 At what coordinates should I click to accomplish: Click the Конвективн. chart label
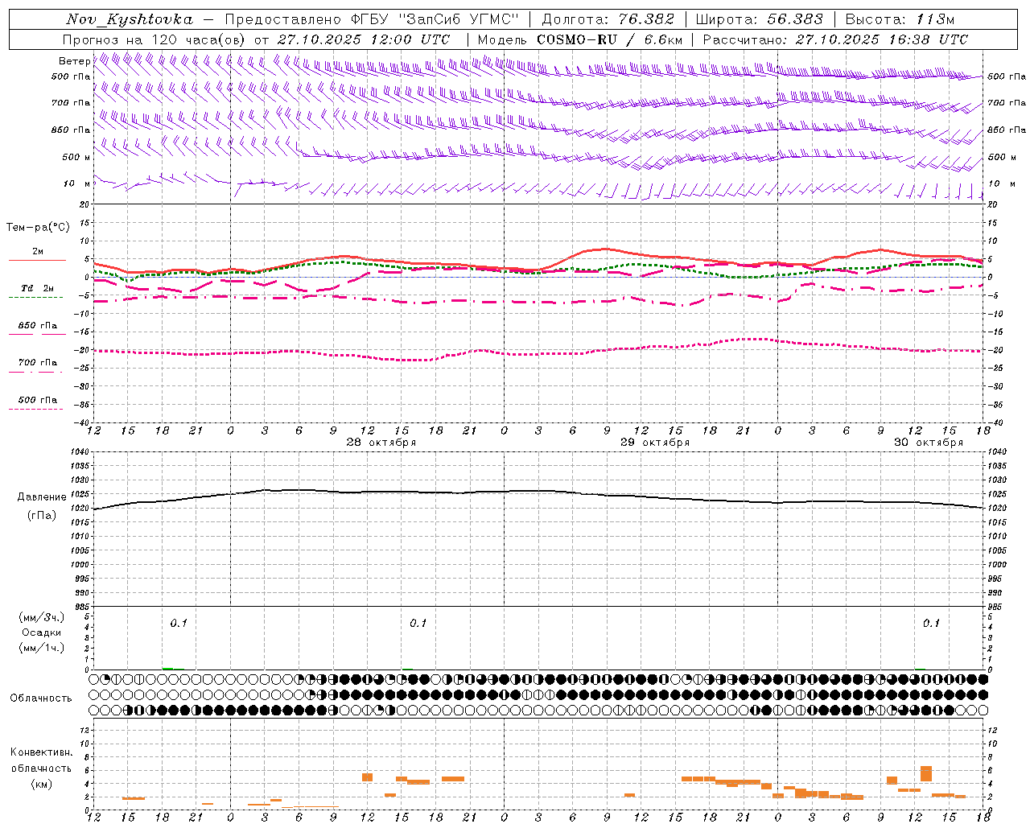pyautogui.click(x=41, y=752)
